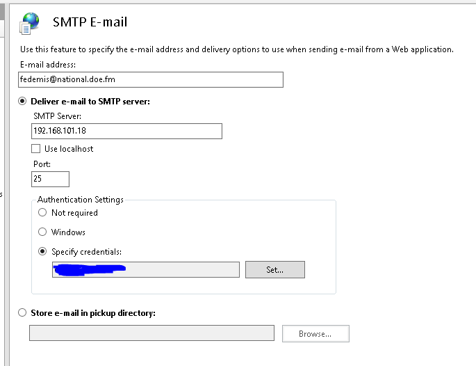Click the Browse... button
The height and width of the screenshot is (366, 476).
point(315,334)
